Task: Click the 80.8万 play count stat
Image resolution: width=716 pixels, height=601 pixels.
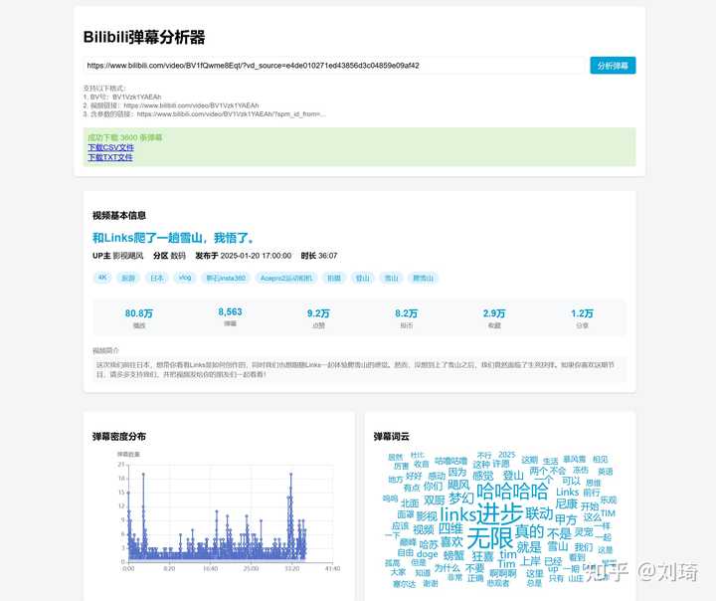Action: [x=139, y=317]
